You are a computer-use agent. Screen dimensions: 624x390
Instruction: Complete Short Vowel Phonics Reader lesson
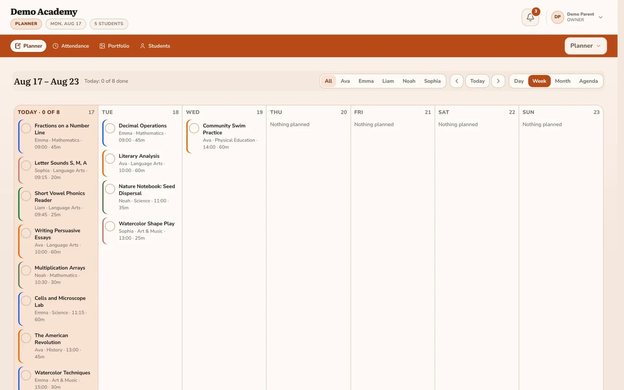[x=26, y=196]
